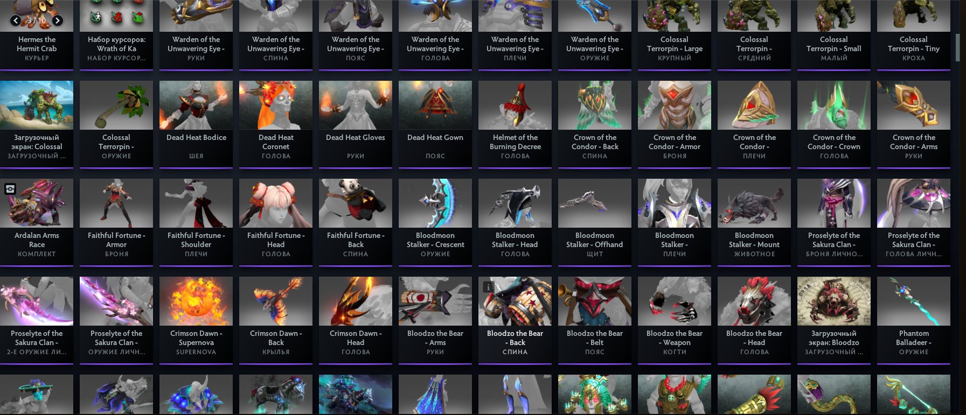Select Bloodmoon Stalker Mount item
Image resolution: width=966 pixels, height=415 pixels.
pos(754,222)
